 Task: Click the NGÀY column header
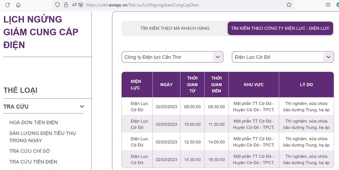pos(166,85)
